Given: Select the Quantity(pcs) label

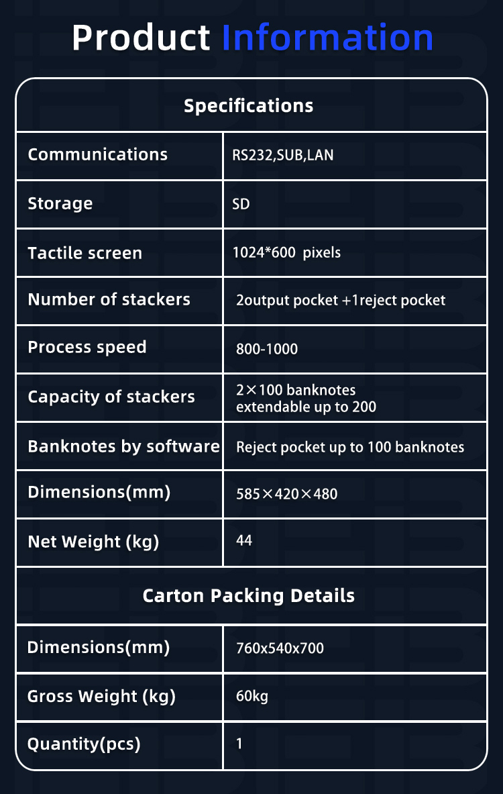Looking at the screenshot, I should 83,744.
